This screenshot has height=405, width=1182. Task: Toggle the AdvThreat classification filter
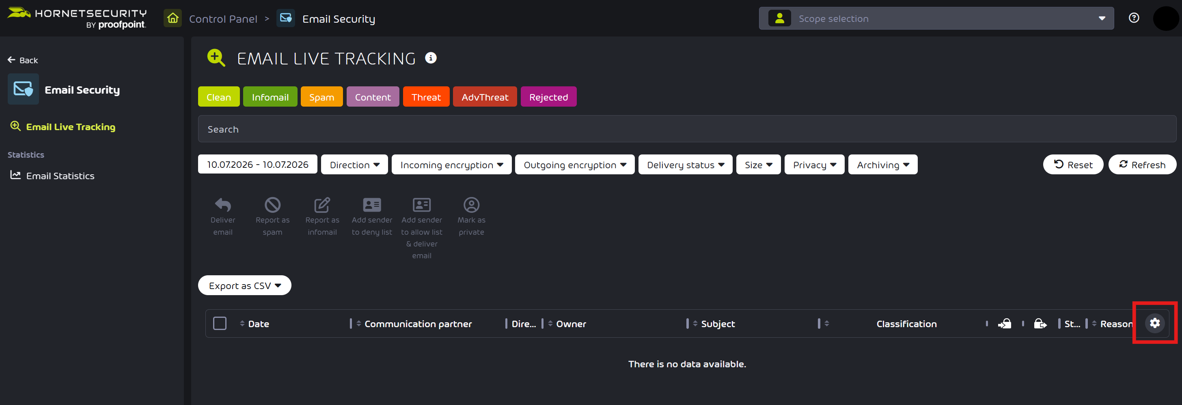click(x=485, y=96)
